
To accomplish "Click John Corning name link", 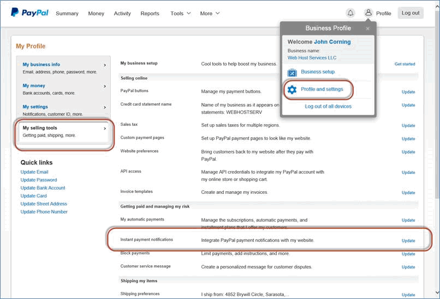I will pyautogui.click(x=332, y=42).
